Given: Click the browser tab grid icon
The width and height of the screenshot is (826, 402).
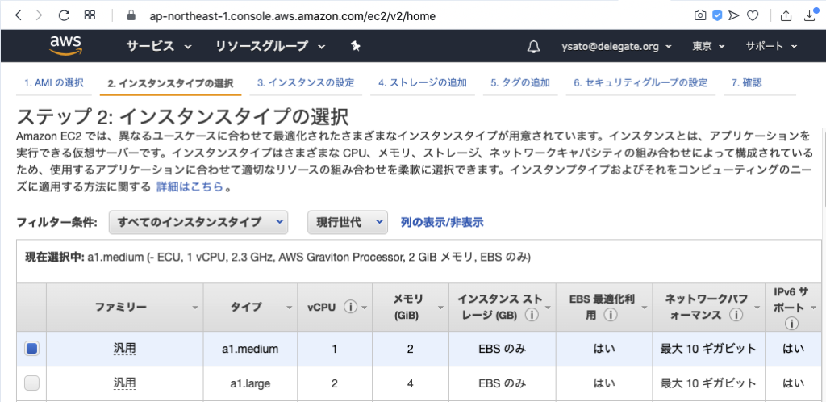Looking at the screenshot, I should 90,15.
